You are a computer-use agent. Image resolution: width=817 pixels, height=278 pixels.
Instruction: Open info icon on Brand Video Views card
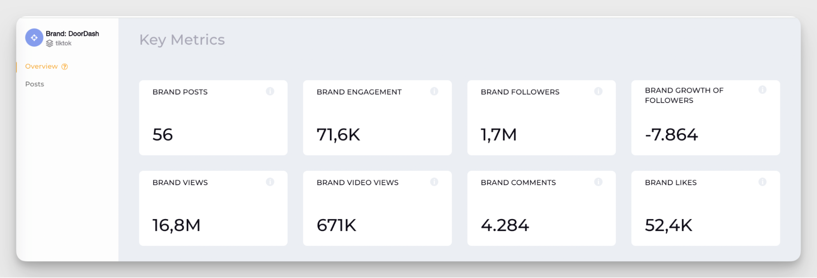click(434, 182)
